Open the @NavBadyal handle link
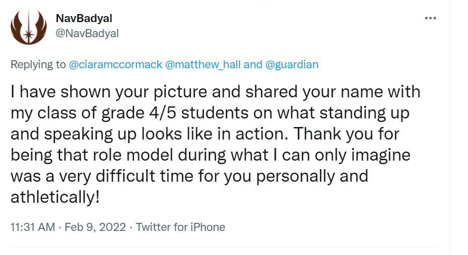468x255 pixels. (x=87, y=33)
